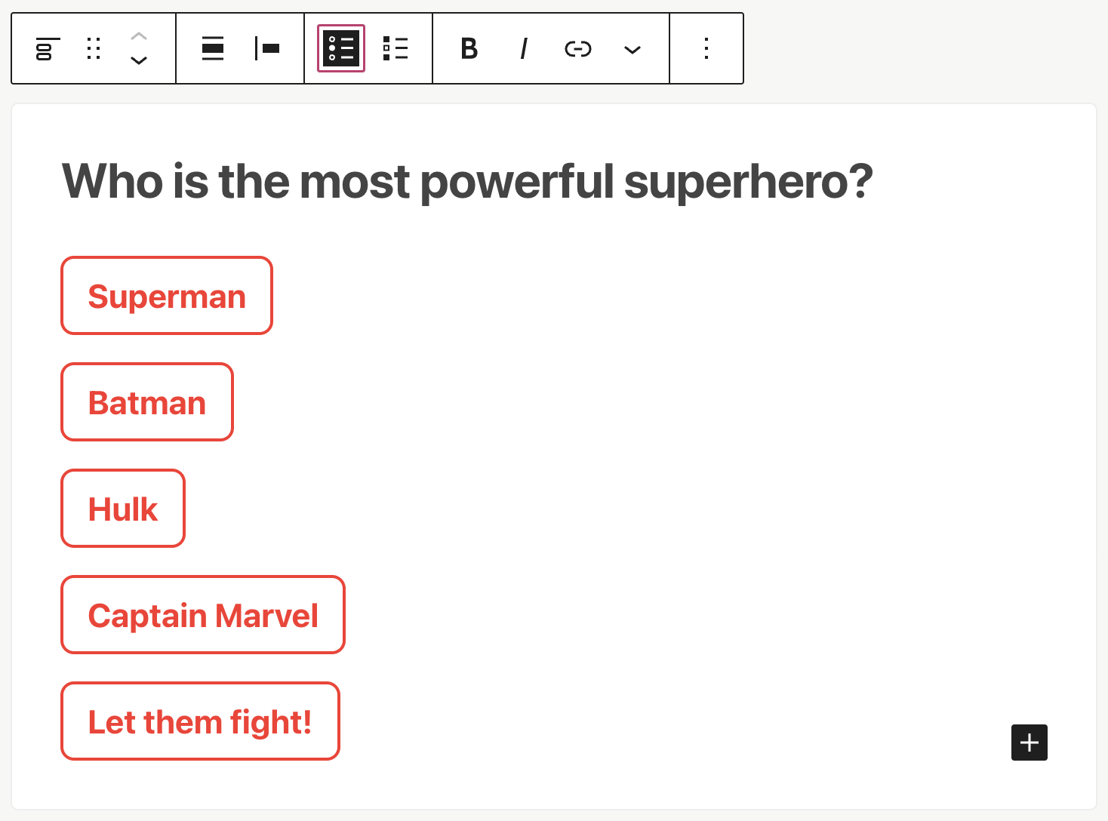Switch to the checkbox-list answers style
The image size is (1108, 821).
click(395, 49)
